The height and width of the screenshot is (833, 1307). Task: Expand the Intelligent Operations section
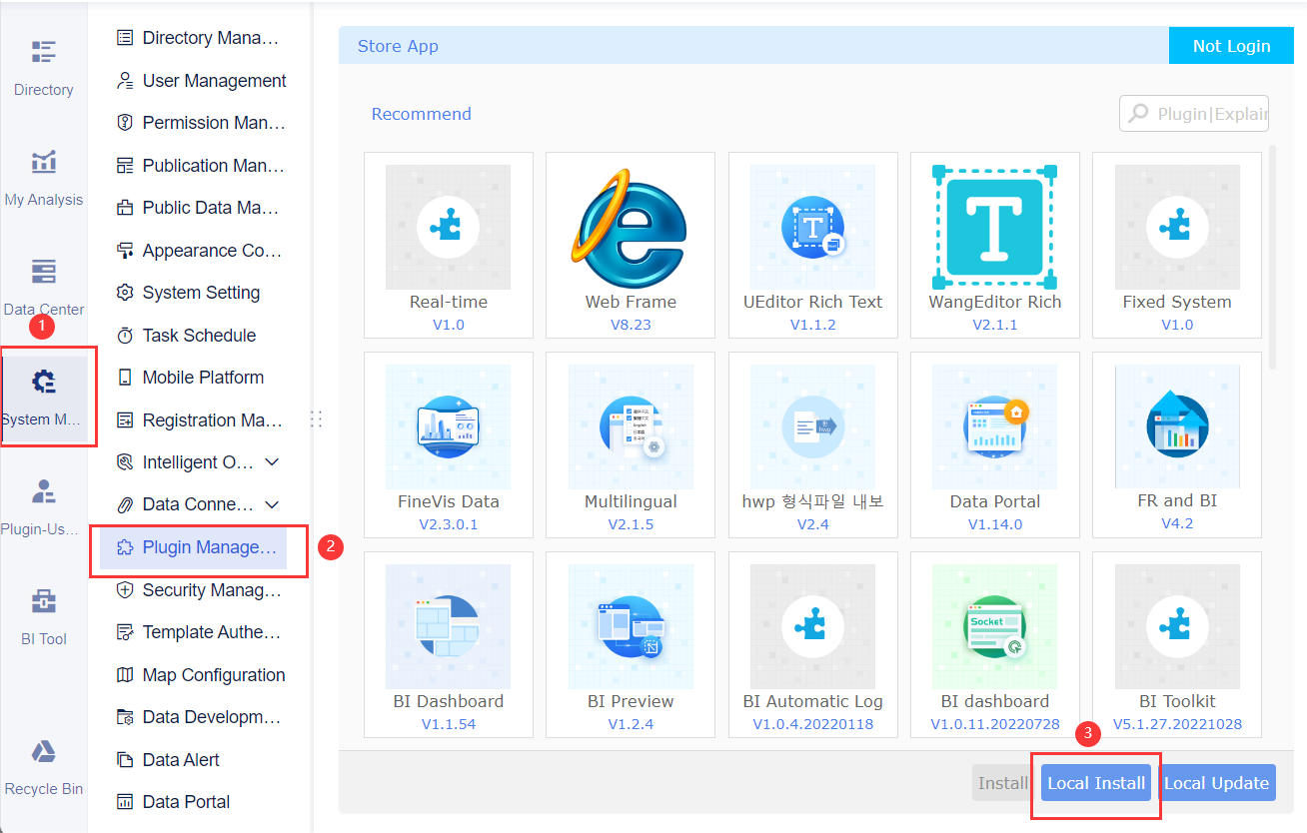[x=200, y=461]
